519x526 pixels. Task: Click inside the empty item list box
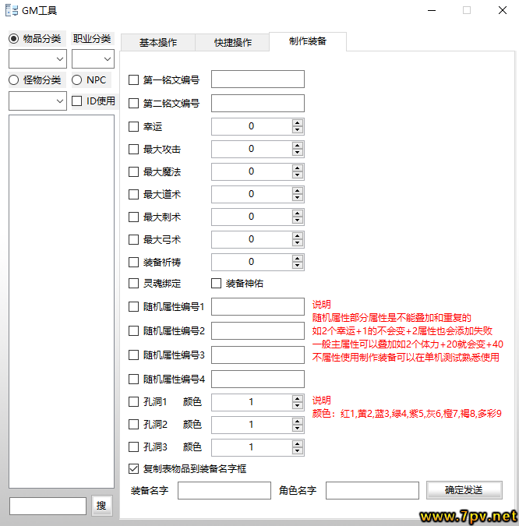click(x=62, y=302)
